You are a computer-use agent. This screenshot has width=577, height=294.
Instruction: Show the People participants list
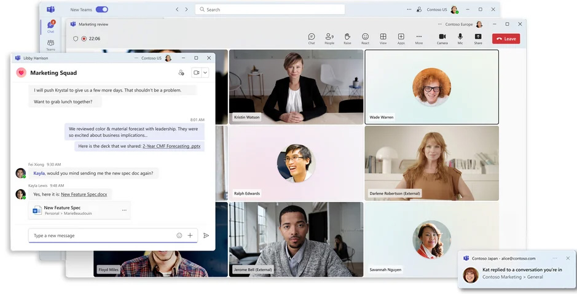[329, 38]
